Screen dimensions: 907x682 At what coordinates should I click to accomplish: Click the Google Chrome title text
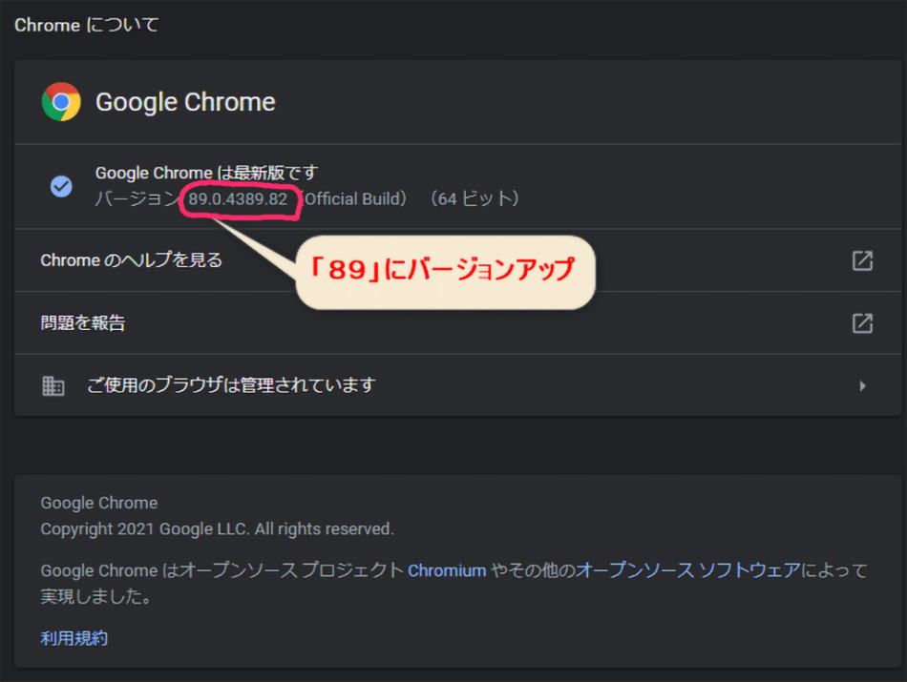click(185, 102)
